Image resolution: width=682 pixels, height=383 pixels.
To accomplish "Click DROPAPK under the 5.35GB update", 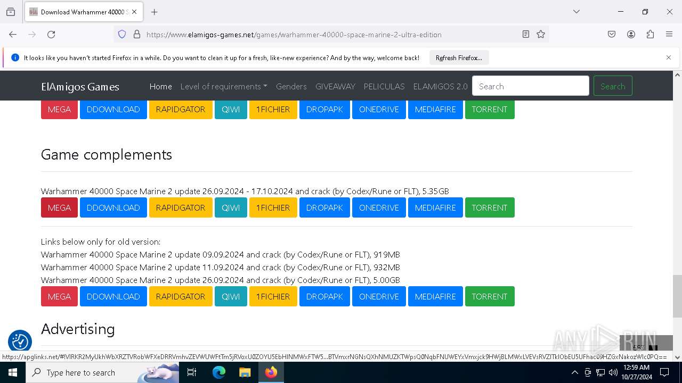I will point(324,207).
